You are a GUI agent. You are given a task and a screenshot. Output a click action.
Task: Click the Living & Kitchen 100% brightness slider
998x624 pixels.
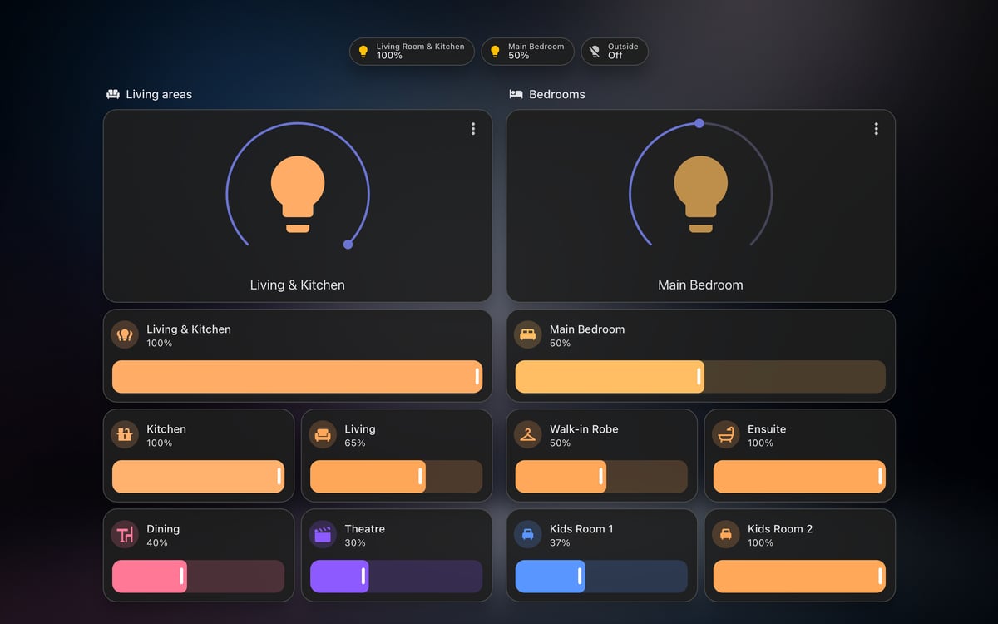pos(298,377)
